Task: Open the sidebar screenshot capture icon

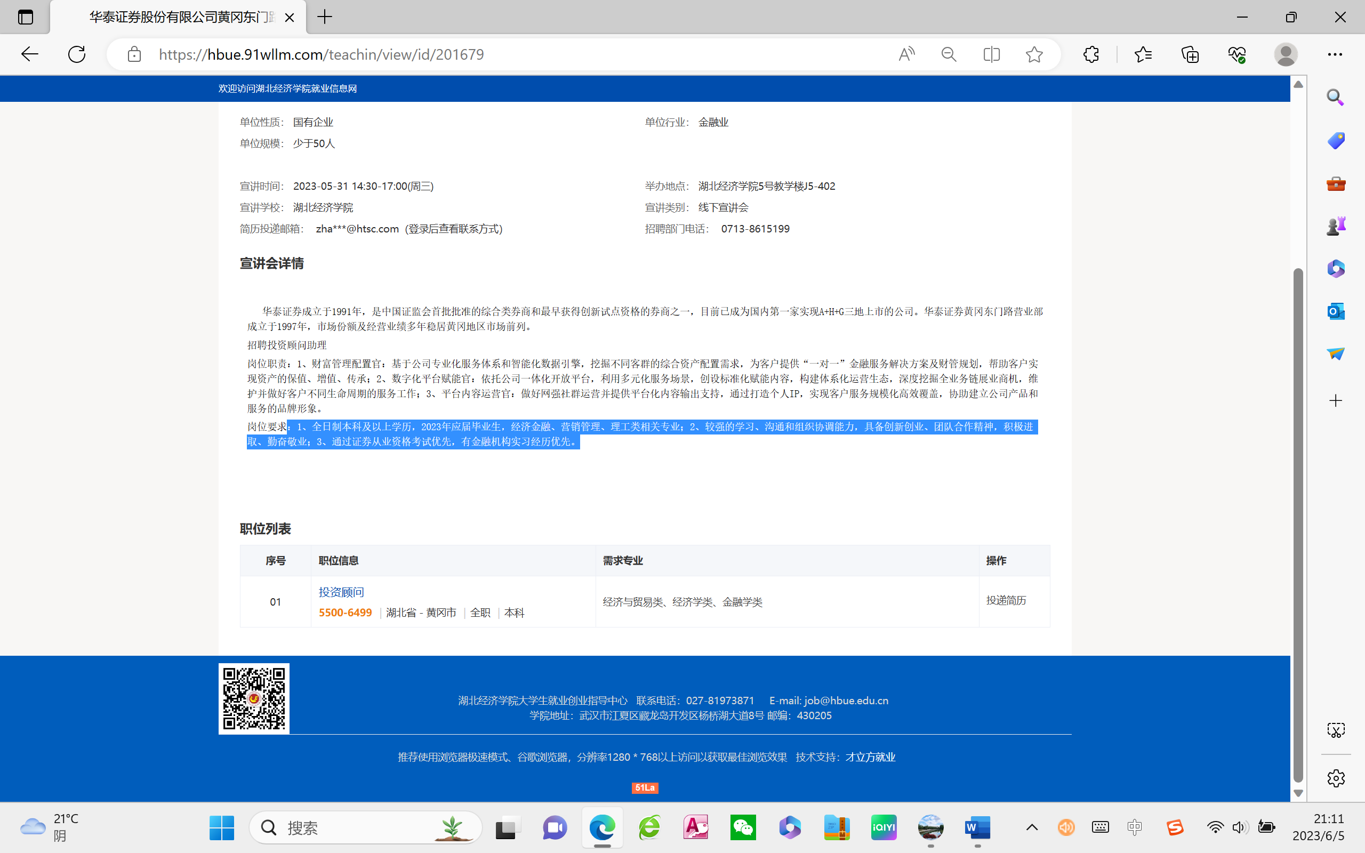Action: click(1335, 730)
